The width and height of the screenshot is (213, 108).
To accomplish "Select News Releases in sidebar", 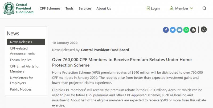I will [x=21, y=42].
